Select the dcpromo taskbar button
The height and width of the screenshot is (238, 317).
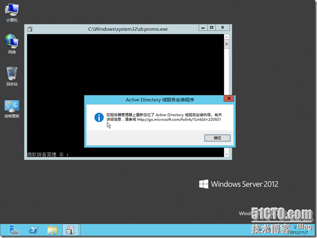click(70, 230)
